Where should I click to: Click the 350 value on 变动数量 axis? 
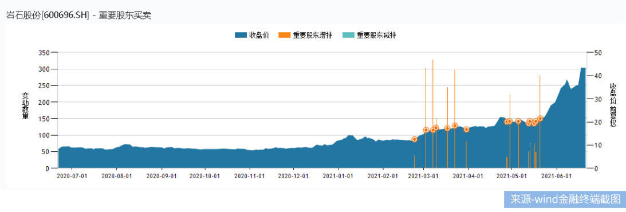pos(44,53)
